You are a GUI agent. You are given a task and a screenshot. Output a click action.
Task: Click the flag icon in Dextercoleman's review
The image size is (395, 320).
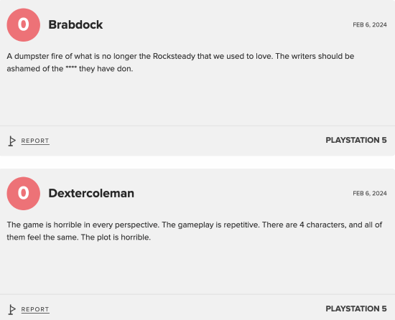(11, 309)
